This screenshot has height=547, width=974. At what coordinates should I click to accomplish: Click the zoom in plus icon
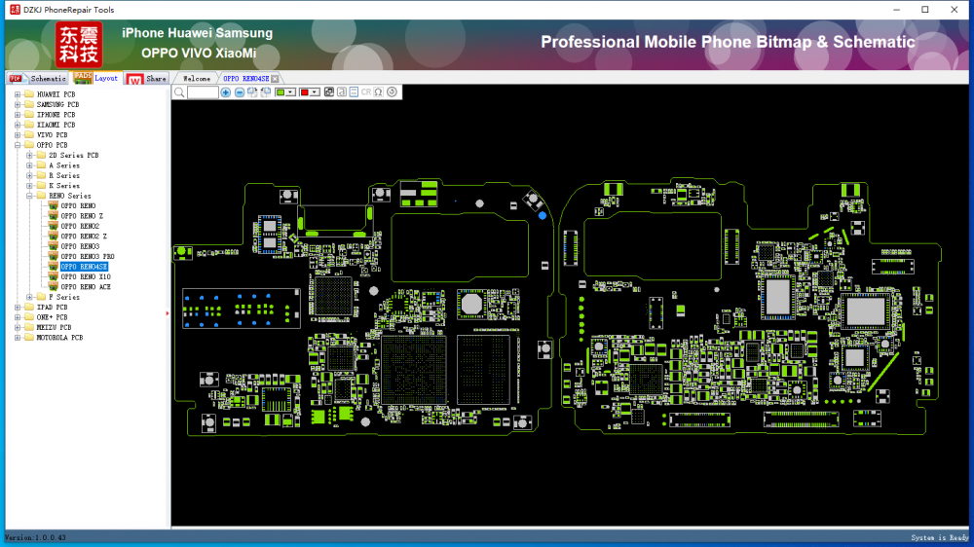click(x=226, y=92)
